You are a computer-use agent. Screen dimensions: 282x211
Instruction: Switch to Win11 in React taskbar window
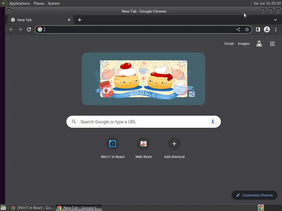[x=32, y=208]
